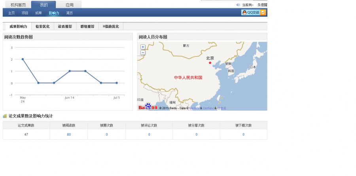
Task: Click the 道道通 link in map footer
Action: (x=222, y=108)
